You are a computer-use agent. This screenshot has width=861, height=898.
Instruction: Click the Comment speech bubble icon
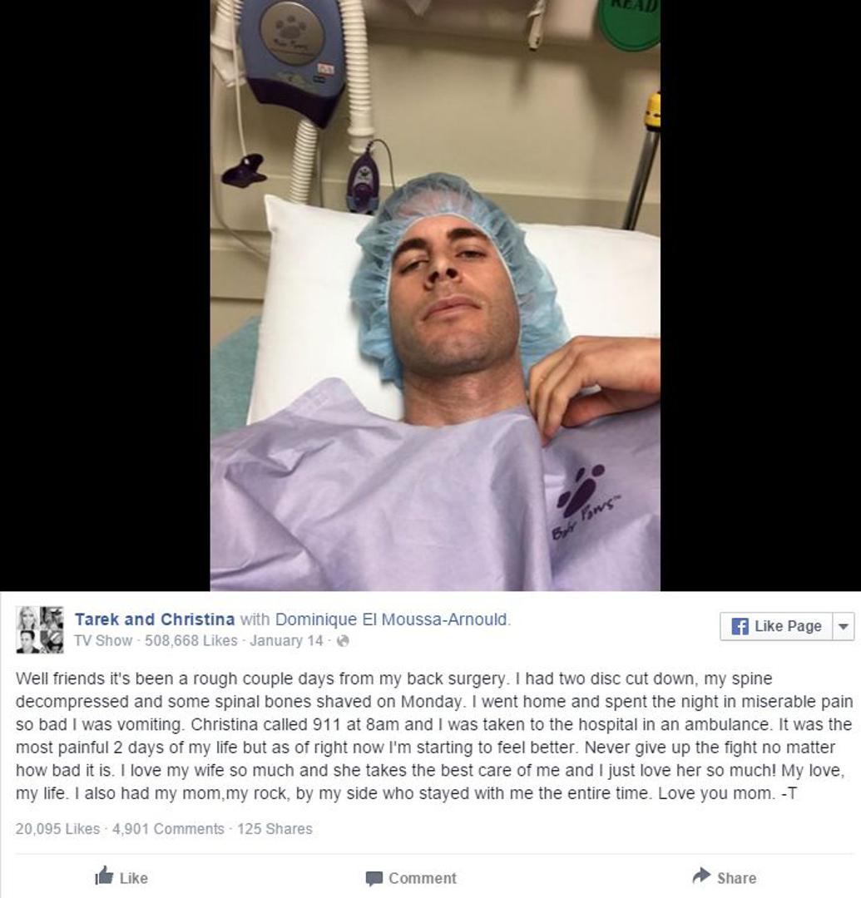[374, 879]
